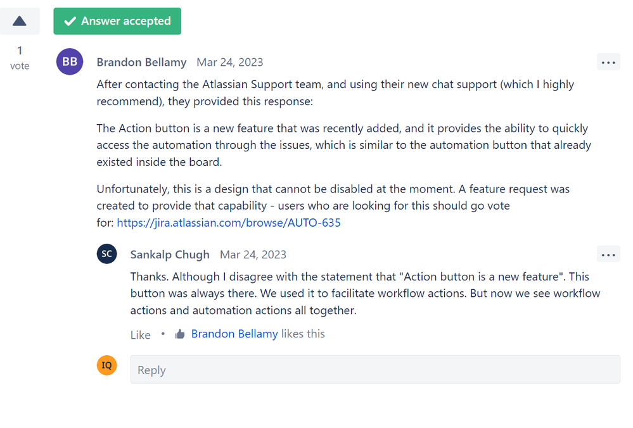This screenshot has width=633, height=428.
Task: Open Brandon Bellamy's BB avatar
Action: pyautogui.click(x=70, y=61)
